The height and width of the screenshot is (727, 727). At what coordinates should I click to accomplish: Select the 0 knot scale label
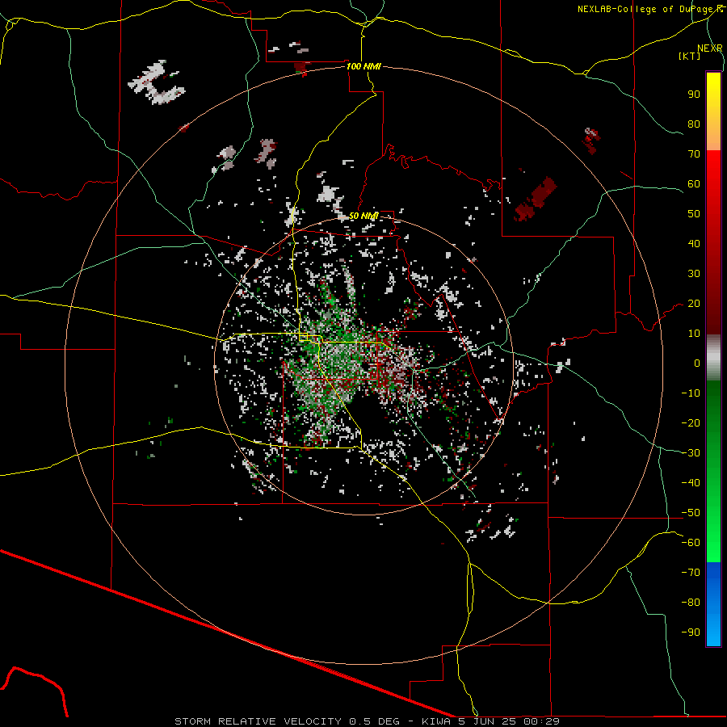(697, 363)
